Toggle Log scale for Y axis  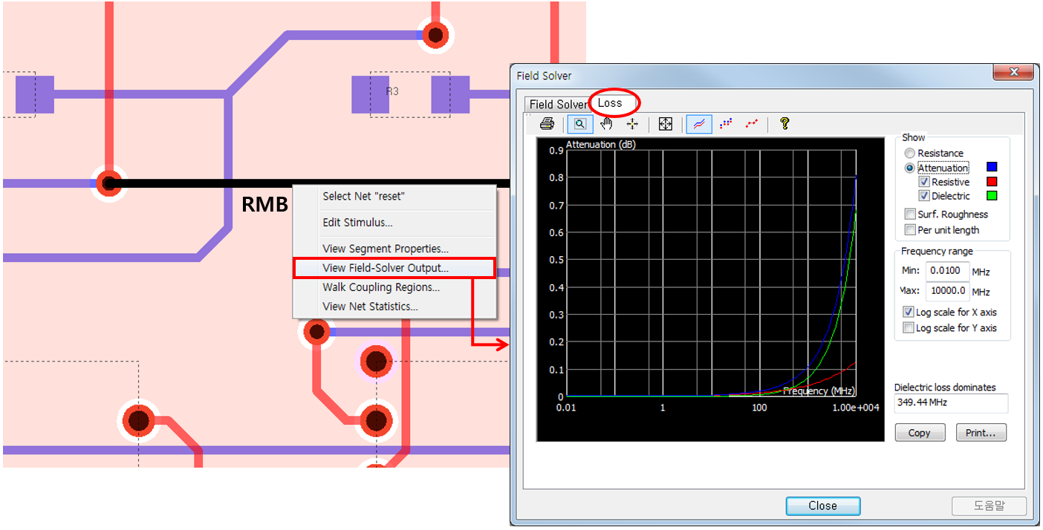pos(908,328)
